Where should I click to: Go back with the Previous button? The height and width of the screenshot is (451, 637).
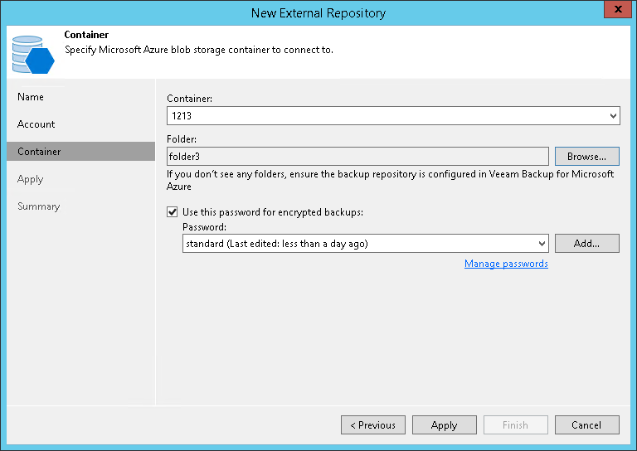[x=373, y=425]
